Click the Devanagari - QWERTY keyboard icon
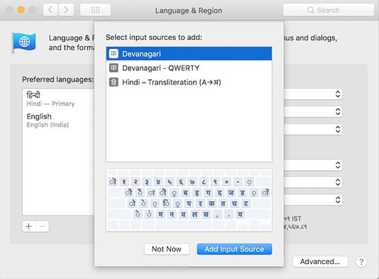379x279 pixels. pos(114,68)
